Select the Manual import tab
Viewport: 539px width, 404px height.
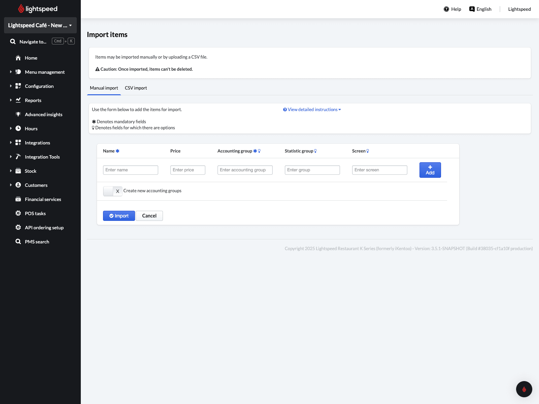[104, 88]
